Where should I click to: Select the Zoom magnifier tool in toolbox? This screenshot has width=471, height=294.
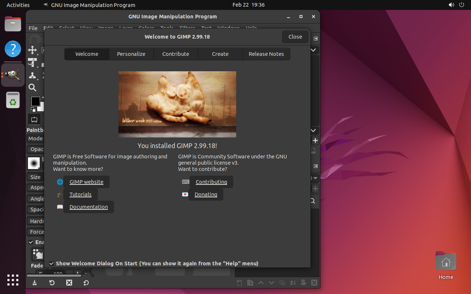tap(32, 87)
